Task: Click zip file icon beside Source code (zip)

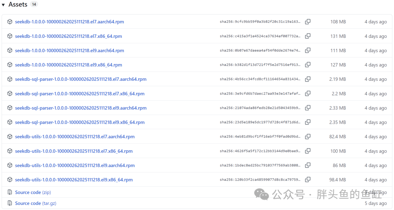Action: pyautogui.click(x=10, y=192)
